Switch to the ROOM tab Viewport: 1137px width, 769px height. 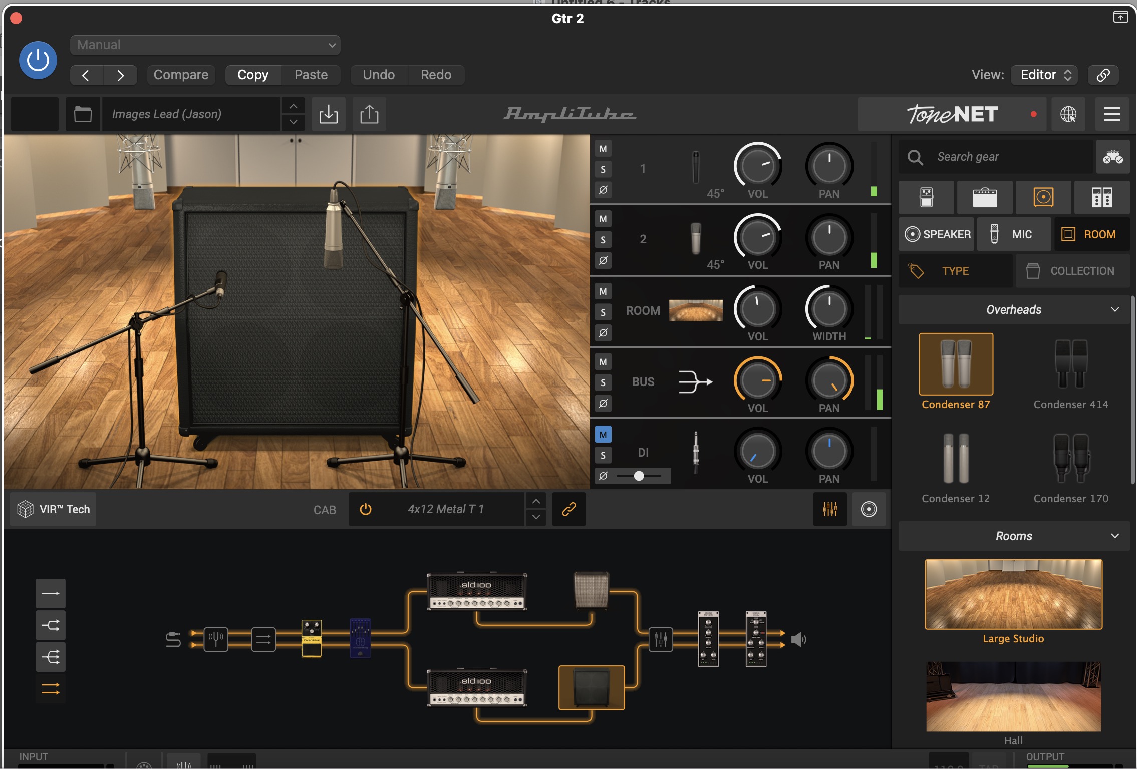click(x=1092, y=234)
